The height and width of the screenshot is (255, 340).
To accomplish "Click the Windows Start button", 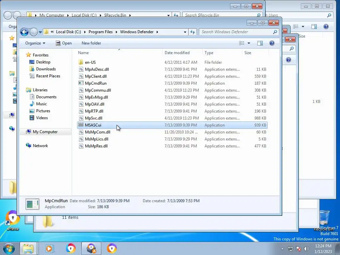I will (9, 248).
